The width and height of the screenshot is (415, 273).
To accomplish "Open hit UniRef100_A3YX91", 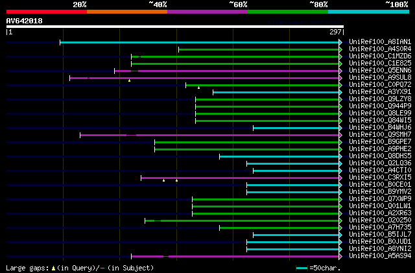I will tap(380, 92).
